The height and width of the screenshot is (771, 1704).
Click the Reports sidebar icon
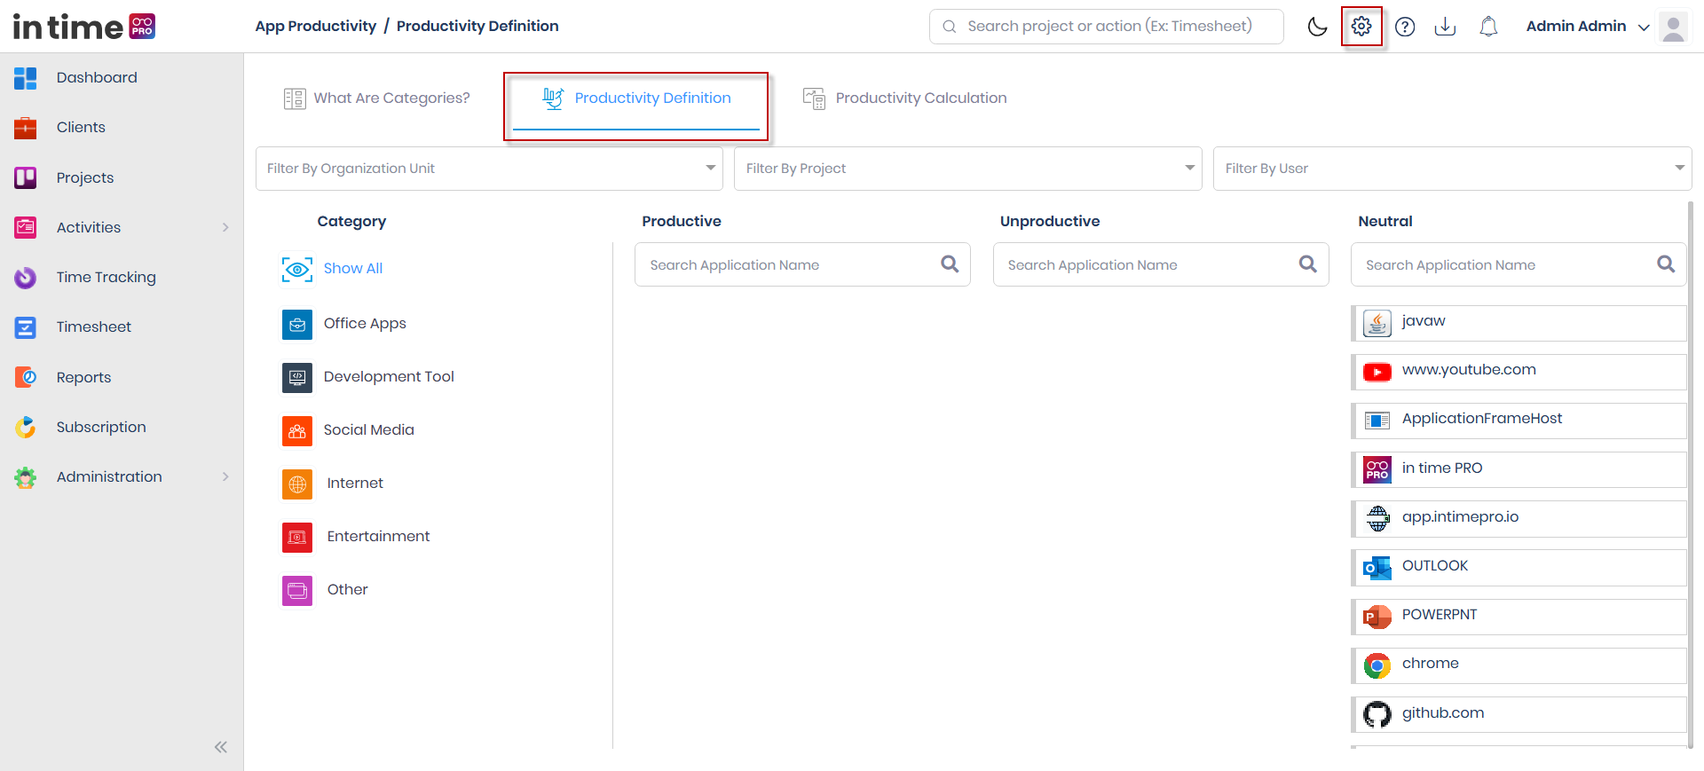point(26,377)
